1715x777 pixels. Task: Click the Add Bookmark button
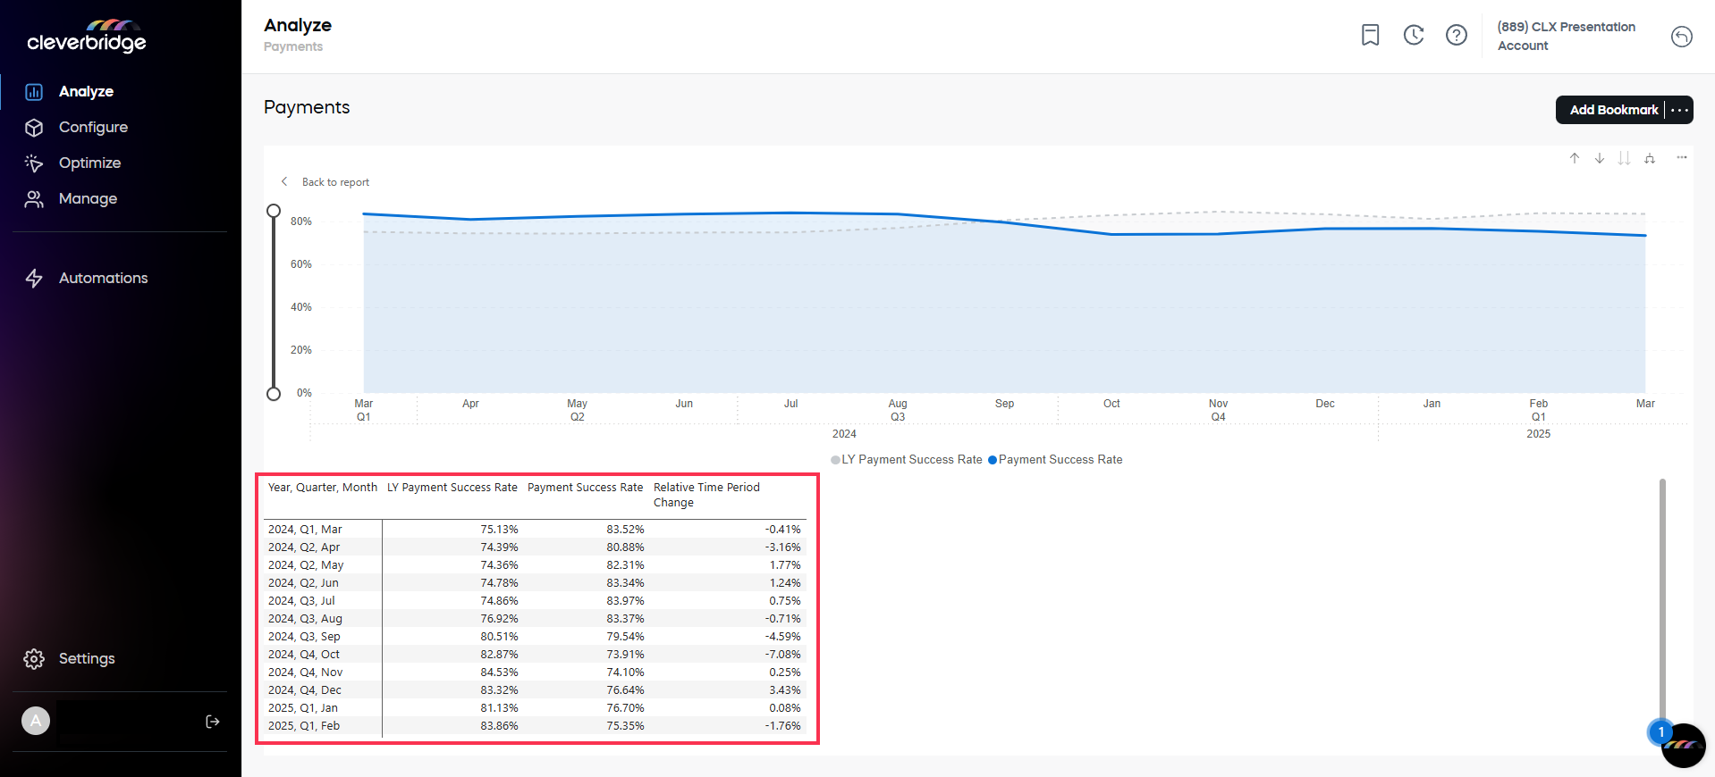[1613, 110]
